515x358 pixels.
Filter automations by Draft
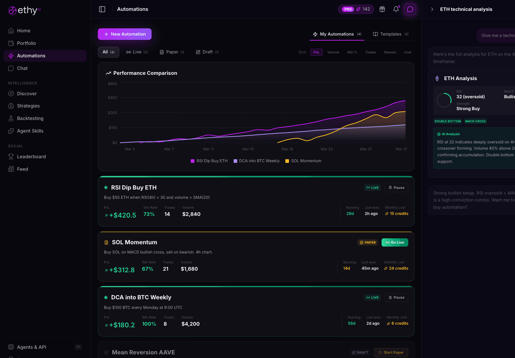207,52
